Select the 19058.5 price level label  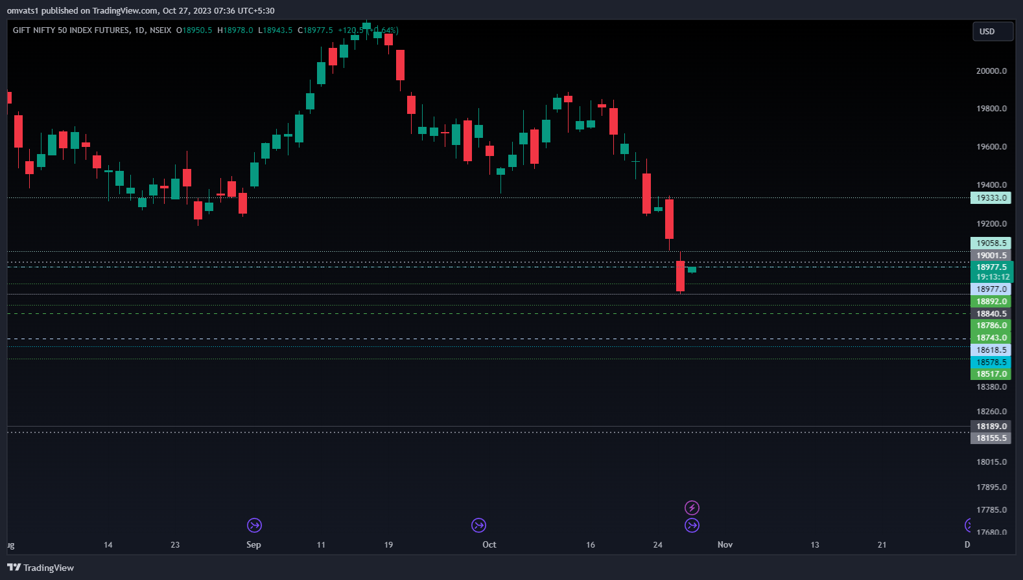[x=991, y=243]
